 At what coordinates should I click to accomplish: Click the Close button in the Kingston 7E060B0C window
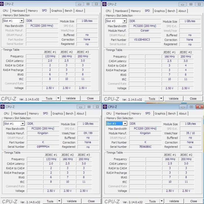click(x=193, y=201)
